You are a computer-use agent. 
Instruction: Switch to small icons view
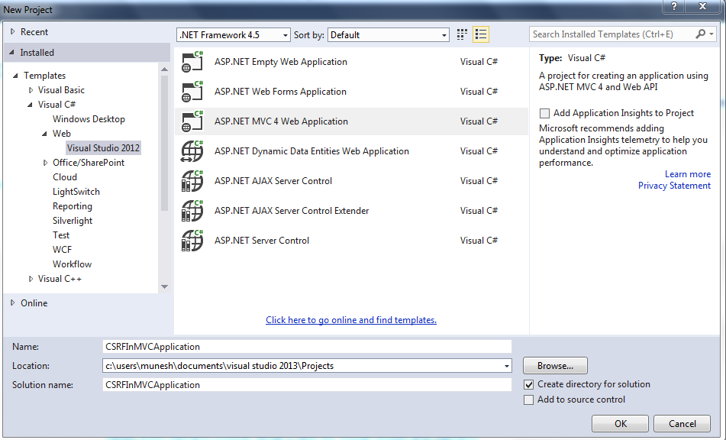(462, 34)
